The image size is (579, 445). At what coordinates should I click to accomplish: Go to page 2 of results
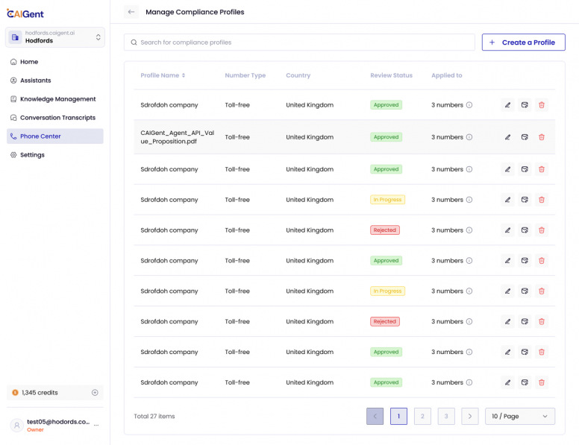(422, 416)
